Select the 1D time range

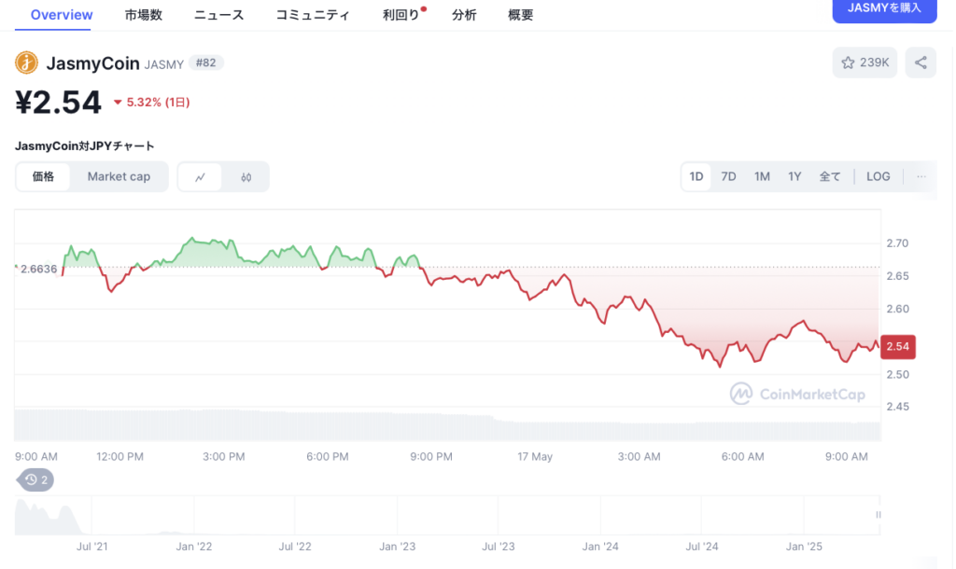[x=696, y=176]
